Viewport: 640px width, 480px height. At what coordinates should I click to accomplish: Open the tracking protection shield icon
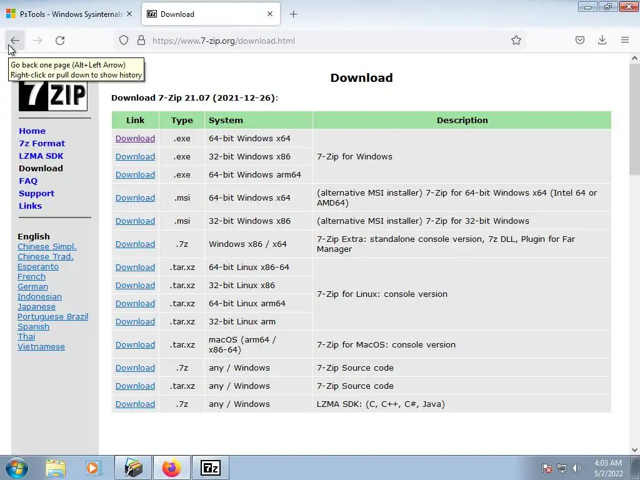click(x=124, y=41)
